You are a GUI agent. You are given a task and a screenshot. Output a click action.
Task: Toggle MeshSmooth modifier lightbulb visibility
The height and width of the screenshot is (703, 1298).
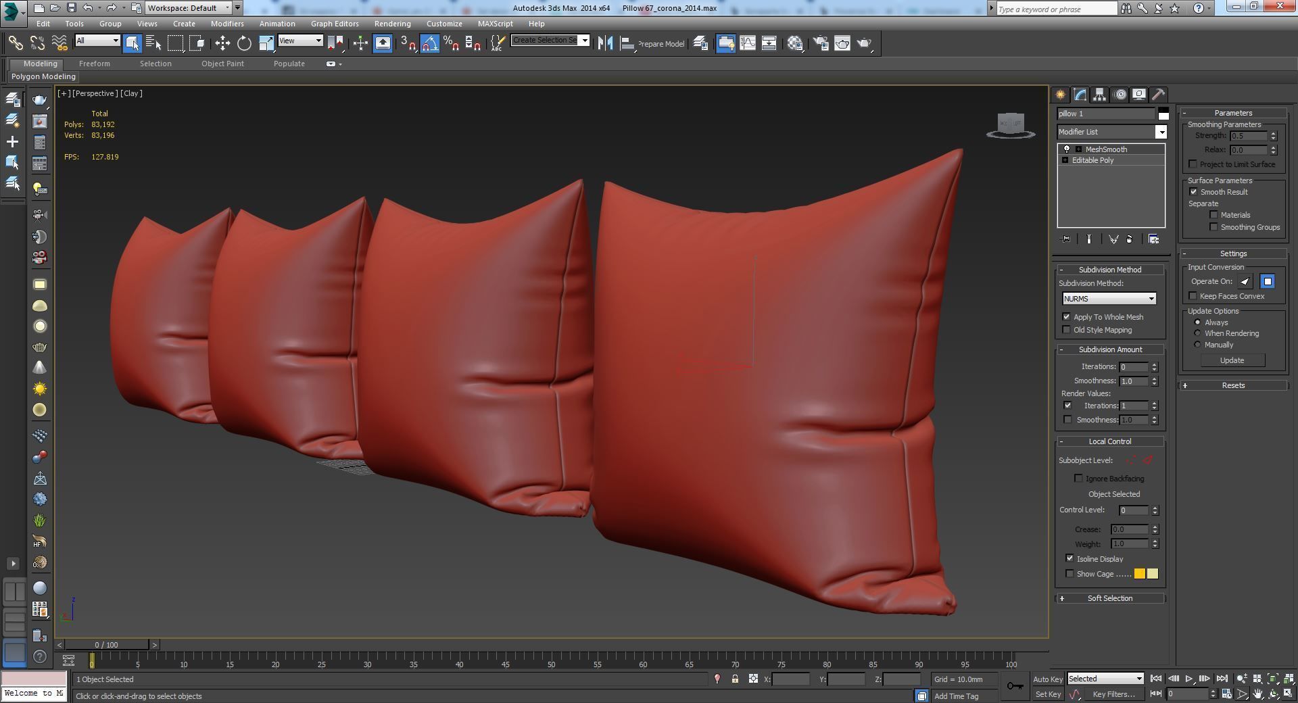1067,149
